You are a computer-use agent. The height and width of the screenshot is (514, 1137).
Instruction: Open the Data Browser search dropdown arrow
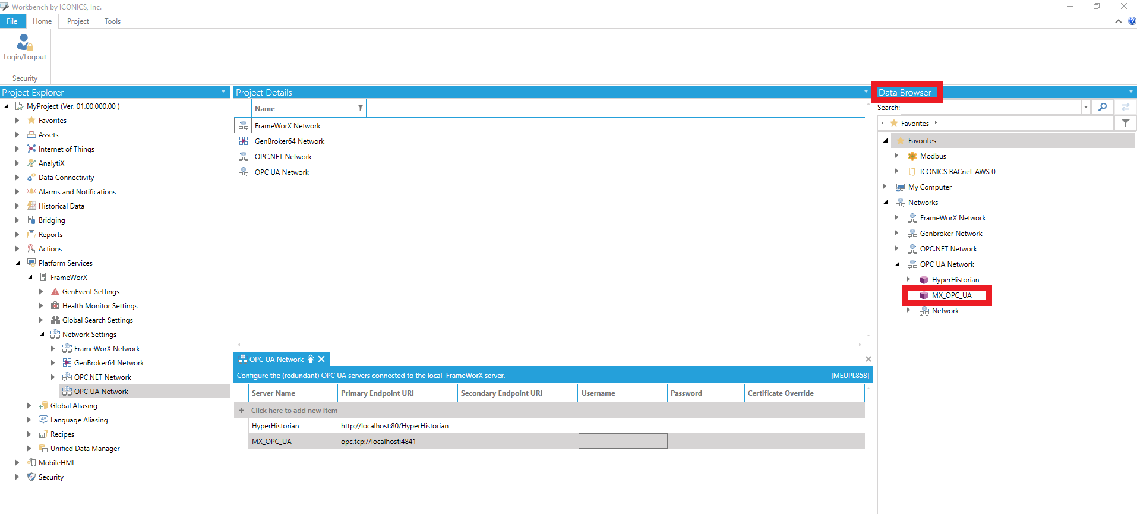(x=1086, y=108)
